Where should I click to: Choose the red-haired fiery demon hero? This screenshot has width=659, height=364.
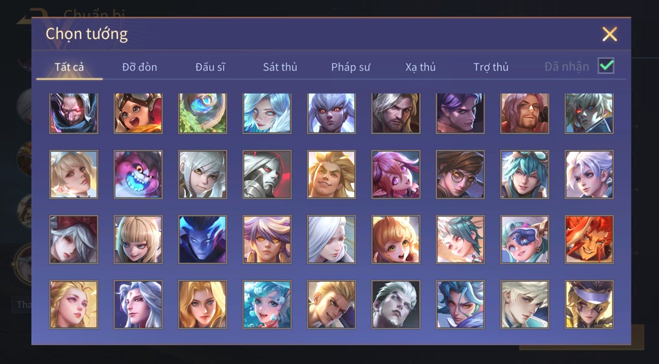589,239
